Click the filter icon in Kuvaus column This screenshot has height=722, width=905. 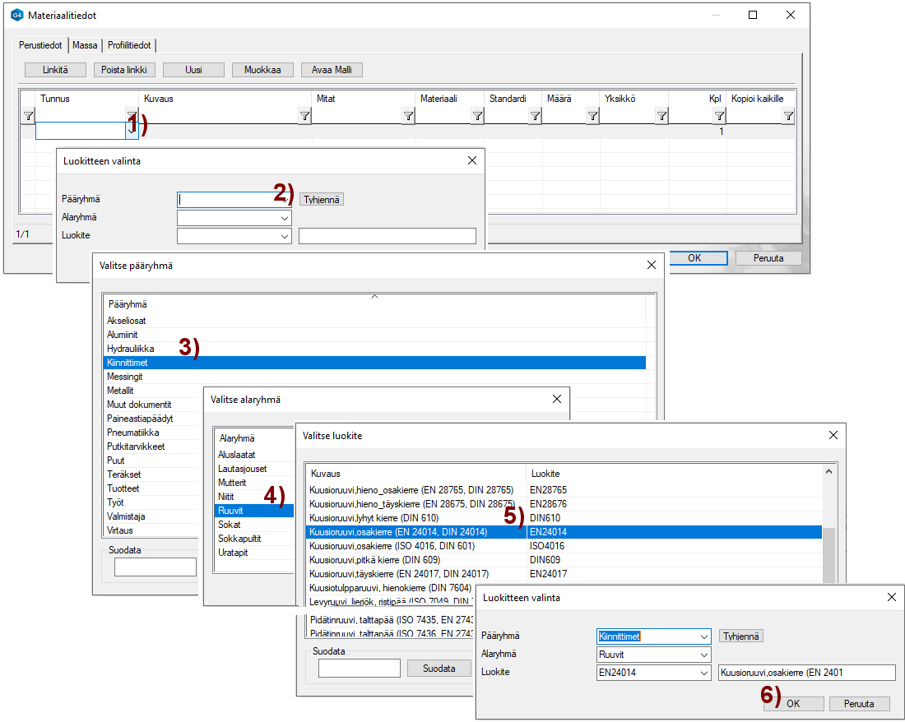pyautogui.click(x=304, y=117)
